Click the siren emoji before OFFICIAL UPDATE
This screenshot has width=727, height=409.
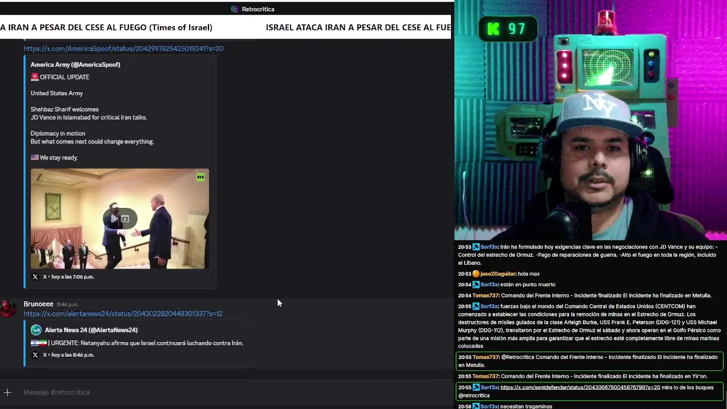[x=35, y=77]
